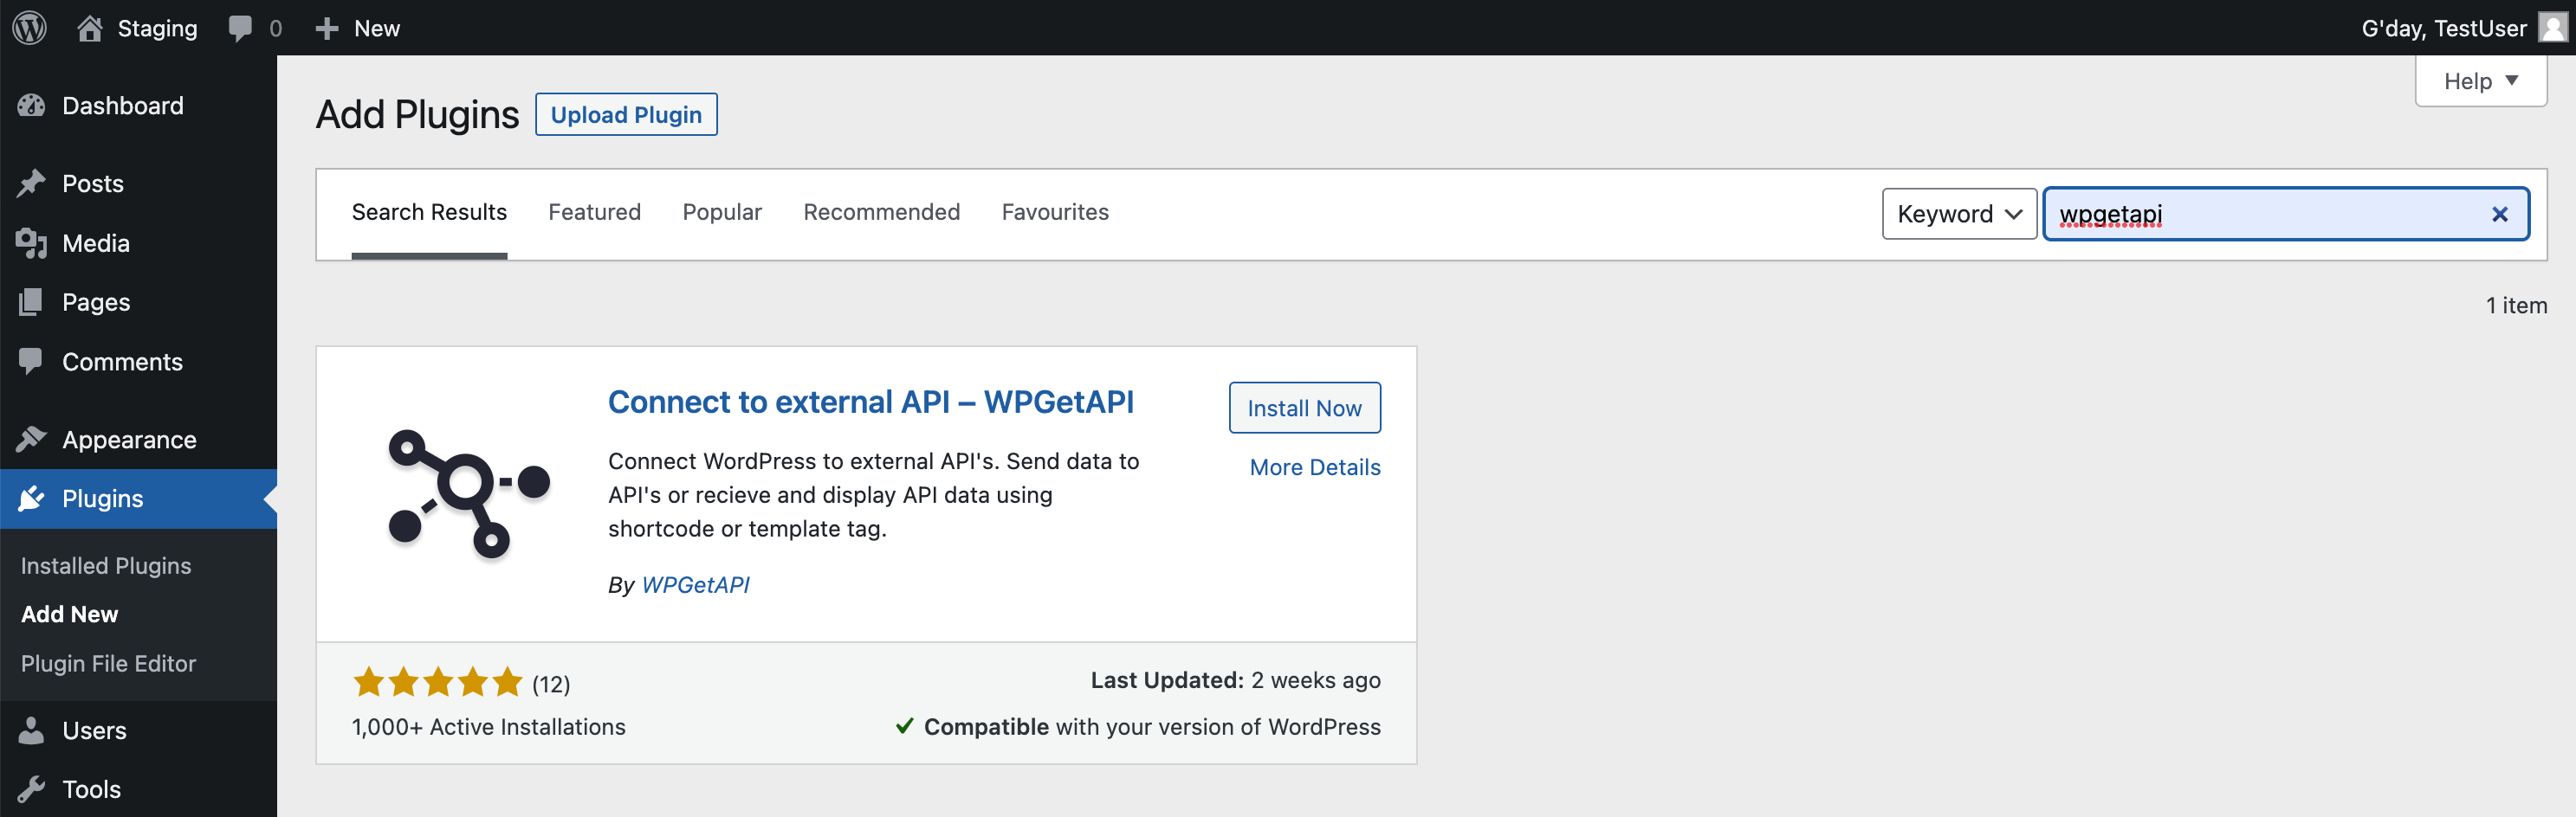The height and width of the screenshot is (817, 2576).
Task: Click the Compatible with your version text
Action: [x=1152, y=726]
